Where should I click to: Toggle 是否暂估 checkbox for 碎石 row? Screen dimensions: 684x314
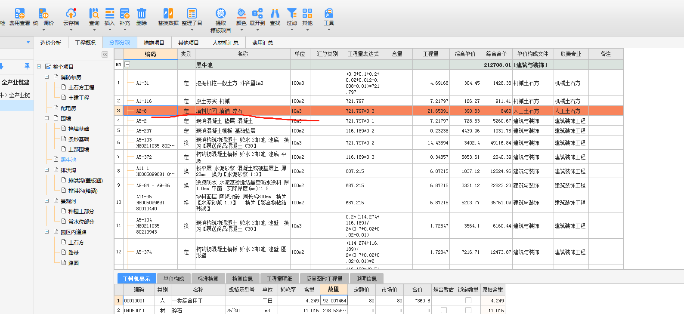tap(444, 310)
